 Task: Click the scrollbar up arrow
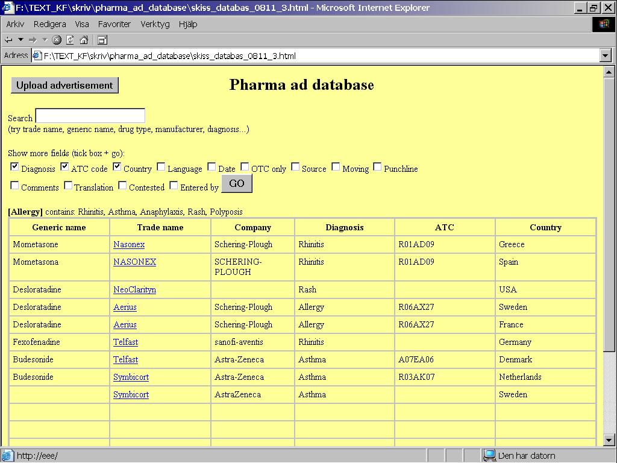609,72
